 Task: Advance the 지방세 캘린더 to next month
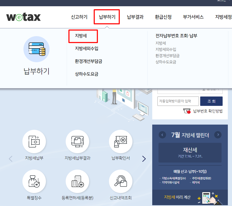tap(218, 135)
